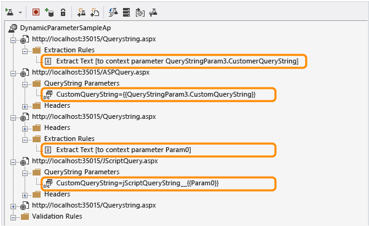
Task: Select QueryString Parameters folder under JScriptQuery.aspx
Action: click(x=82, y=172)
